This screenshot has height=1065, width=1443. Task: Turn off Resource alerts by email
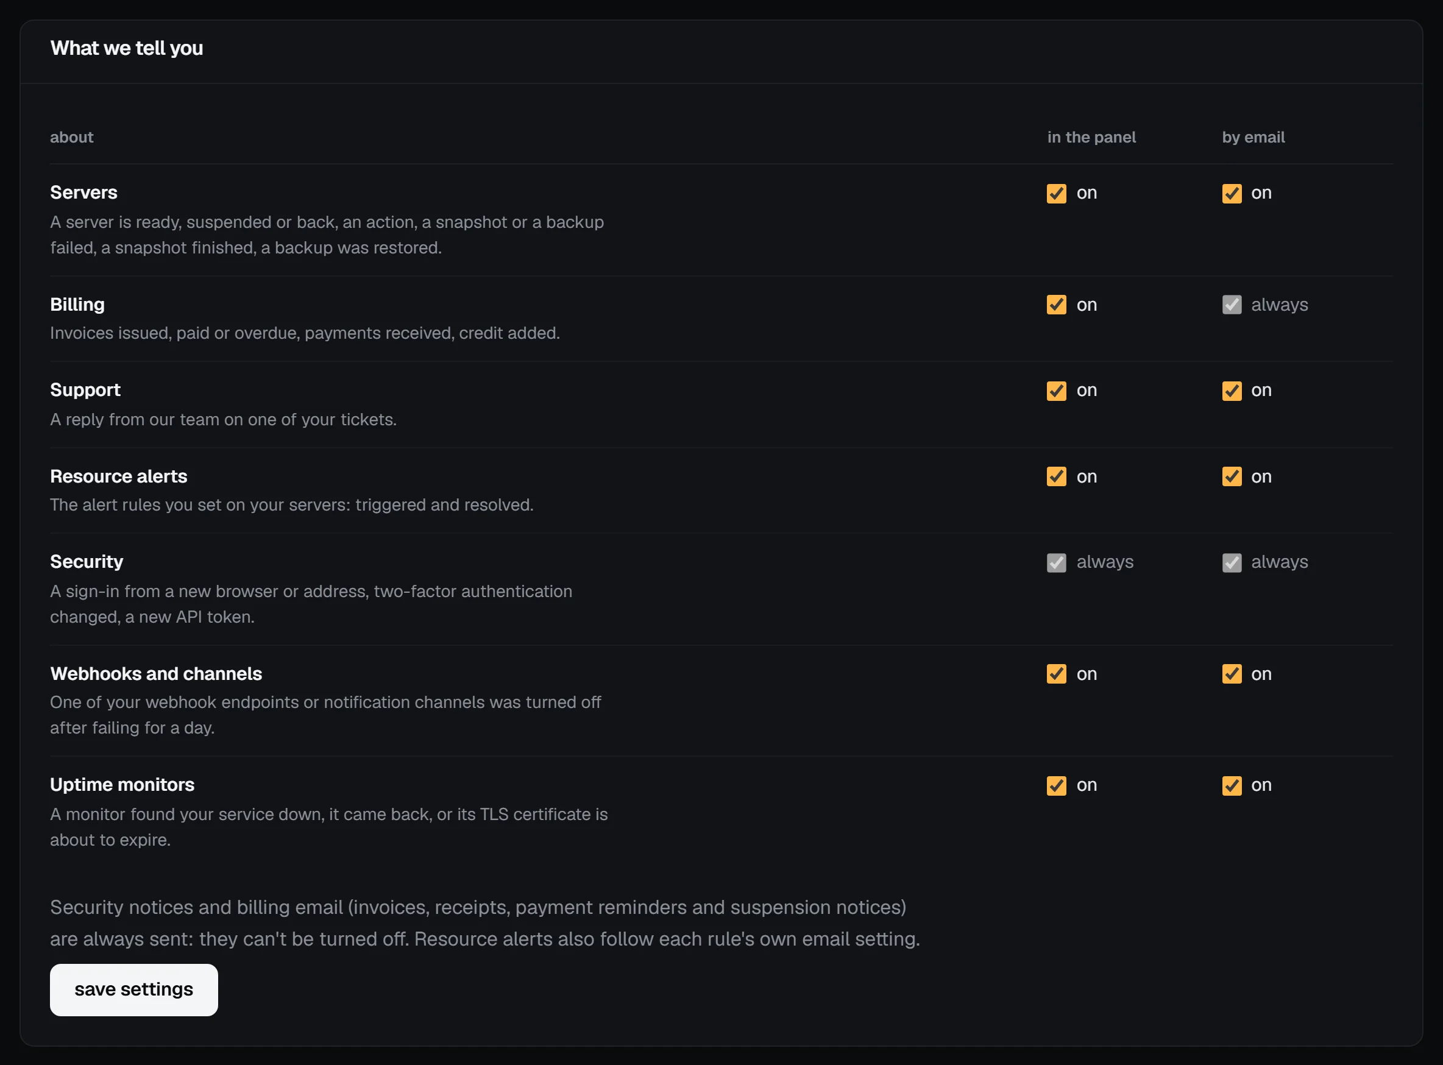click(x=1232, y=476)
